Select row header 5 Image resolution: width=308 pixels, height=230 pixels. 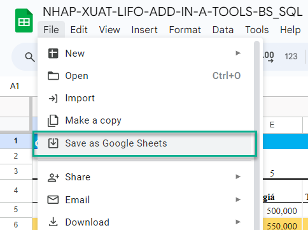point(15,210)
